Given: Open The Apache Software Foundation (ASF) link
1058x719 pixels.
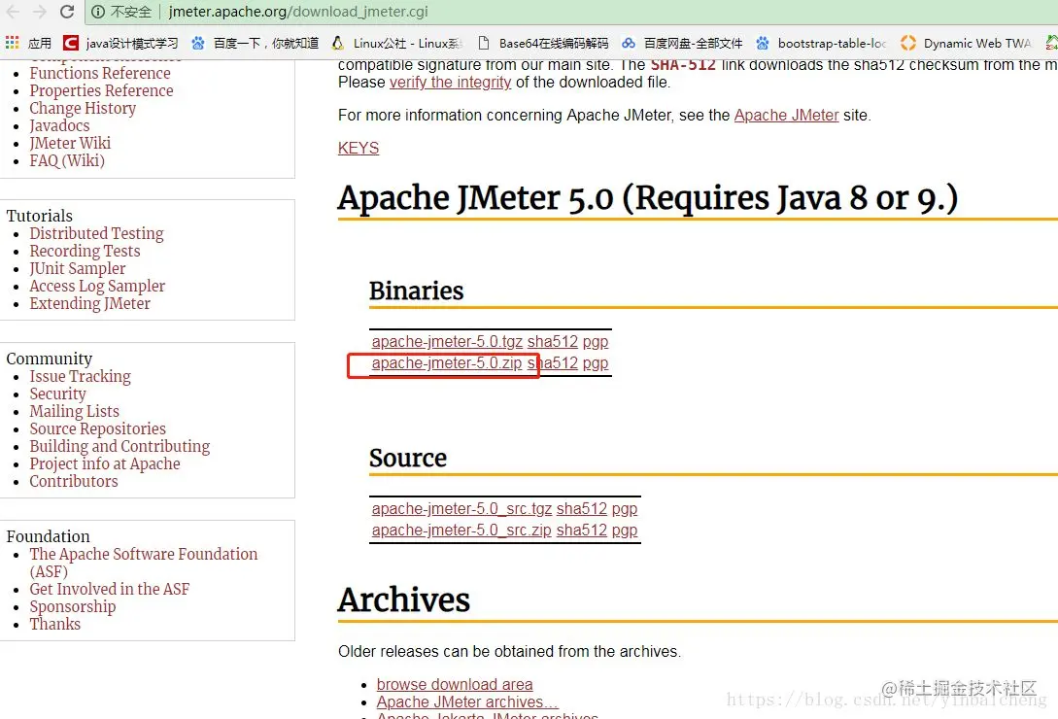Looking at the screenshot, I should click(x=143, y=563).
